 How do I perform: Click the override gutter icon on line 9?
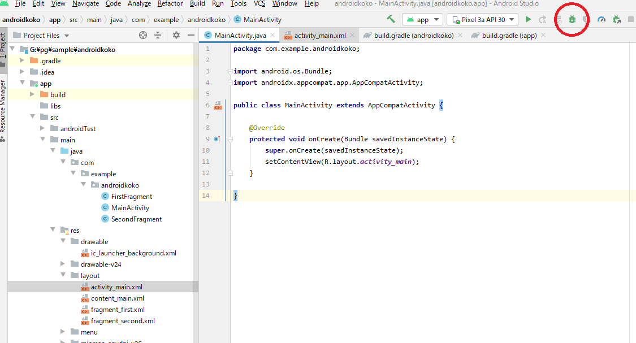coord(217,139)
